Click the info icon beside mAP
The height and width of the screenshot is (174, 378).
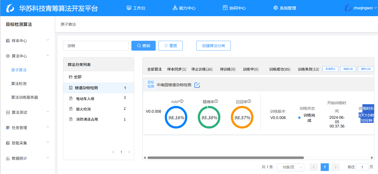pyautogui.click(x=182, y=101)
